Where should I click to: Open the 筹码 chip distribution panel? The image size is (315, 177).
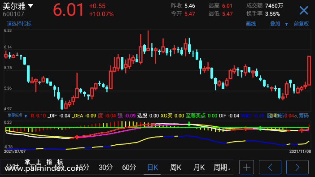[303, 116]
